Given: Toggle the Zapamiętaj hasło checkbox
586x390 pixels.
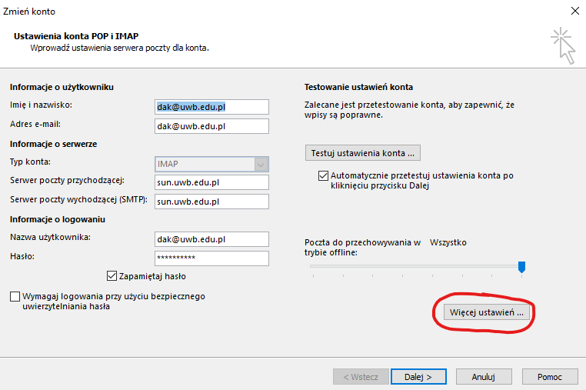Looking at the screenshot, I should pyautogui.click(x=112, y=276).
